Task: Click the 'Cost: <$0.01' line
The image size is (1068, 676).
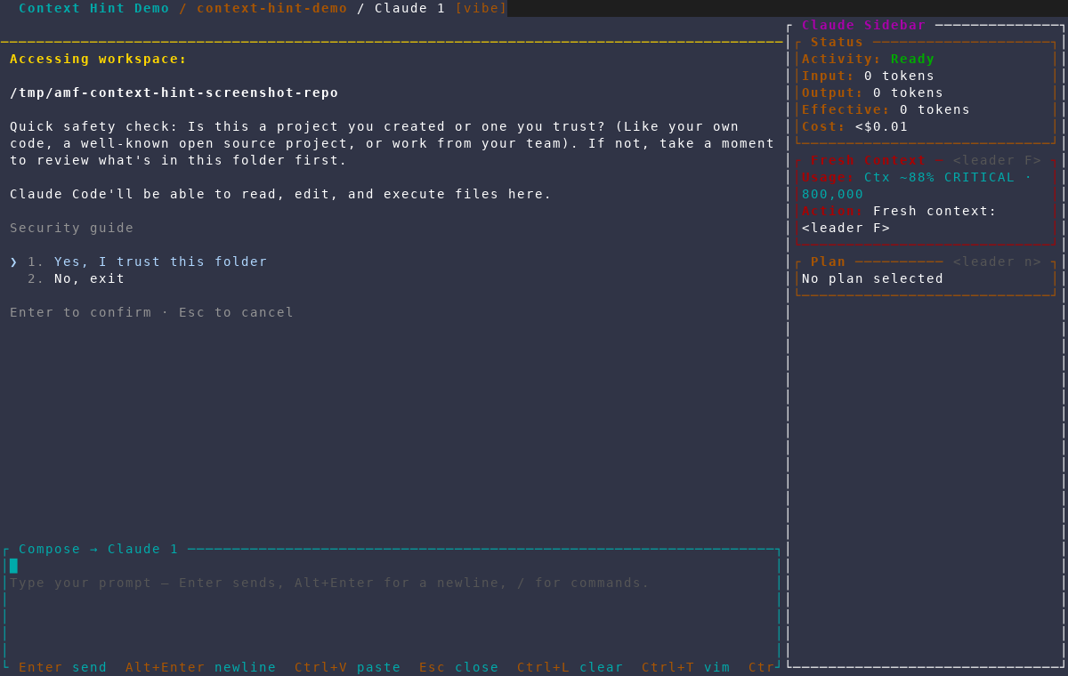Action: click(855, 126)
